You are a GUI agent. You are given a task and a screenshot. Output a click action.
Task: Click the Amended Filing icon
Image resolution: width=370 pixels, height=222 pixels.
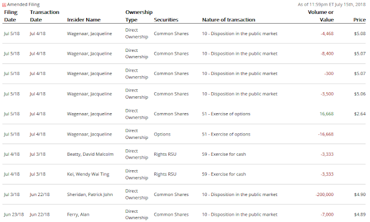pos(4,5)
